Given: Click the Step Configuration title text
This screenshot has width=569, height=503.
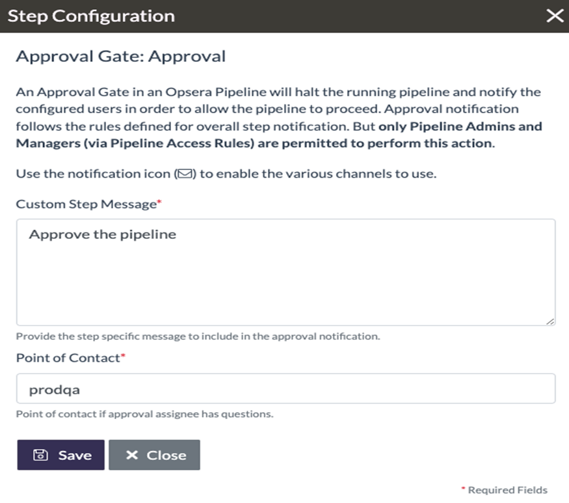Looking at the screenshot, I should (91, 16).
